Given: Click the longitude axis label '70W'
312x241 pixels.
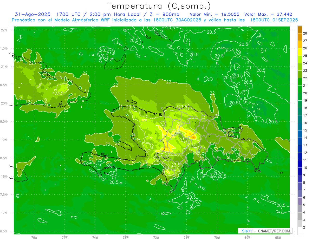Looking at the screenshot, I should (x=217, y=237).
